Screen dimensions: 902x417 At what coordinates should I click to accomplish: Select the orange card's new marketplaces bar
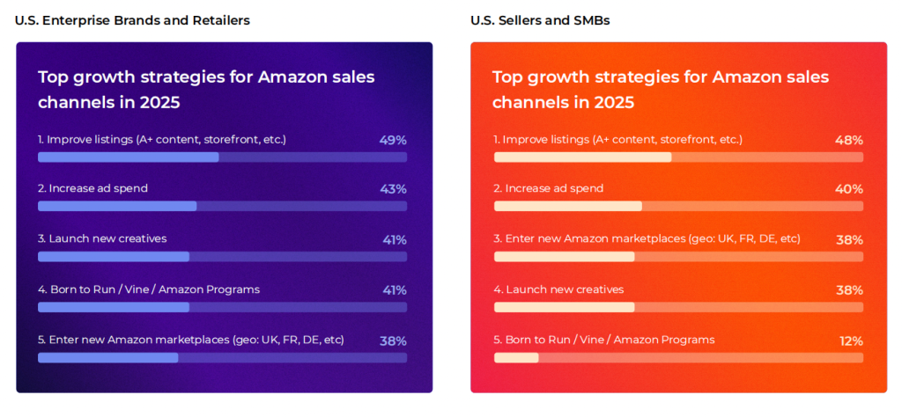coord(678,257)
